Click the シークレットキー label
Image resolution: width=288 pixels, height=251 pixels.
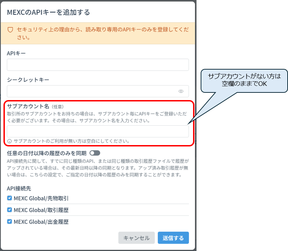[28, 80]
